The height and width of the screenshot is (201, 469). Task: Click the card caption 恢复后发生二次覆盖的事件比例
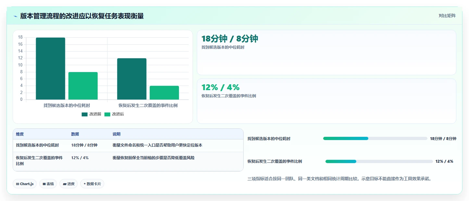coord(229,96)
